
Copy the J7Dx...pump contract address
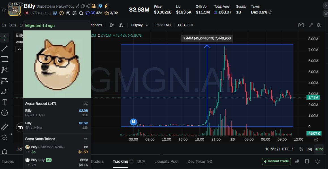tap(41, 13)
